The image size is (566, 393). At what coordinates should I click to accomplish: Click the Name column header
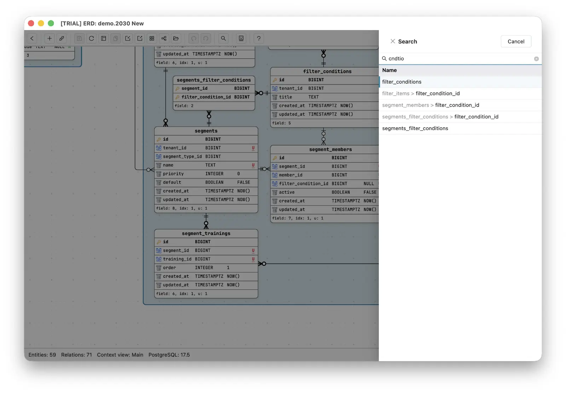(460, 70)
